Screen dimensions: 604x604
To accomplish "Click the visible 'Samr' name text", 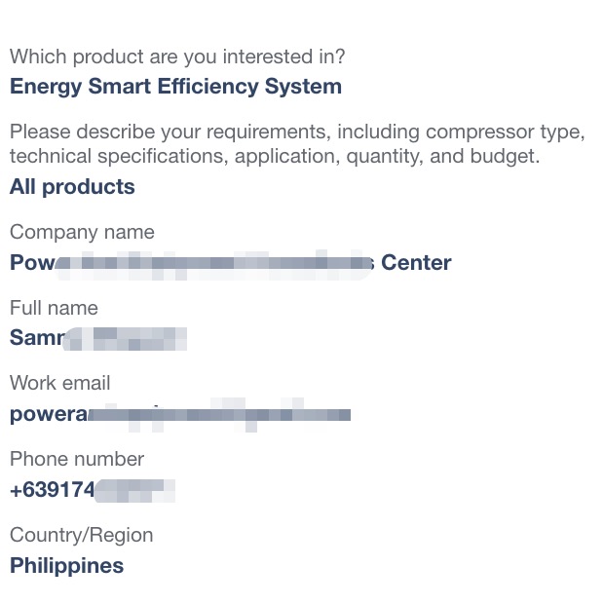I will [x=37, y=337].
